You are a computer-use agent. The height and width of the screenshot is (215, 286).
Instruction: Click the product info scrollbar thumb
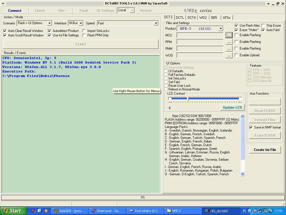(243, 139)
